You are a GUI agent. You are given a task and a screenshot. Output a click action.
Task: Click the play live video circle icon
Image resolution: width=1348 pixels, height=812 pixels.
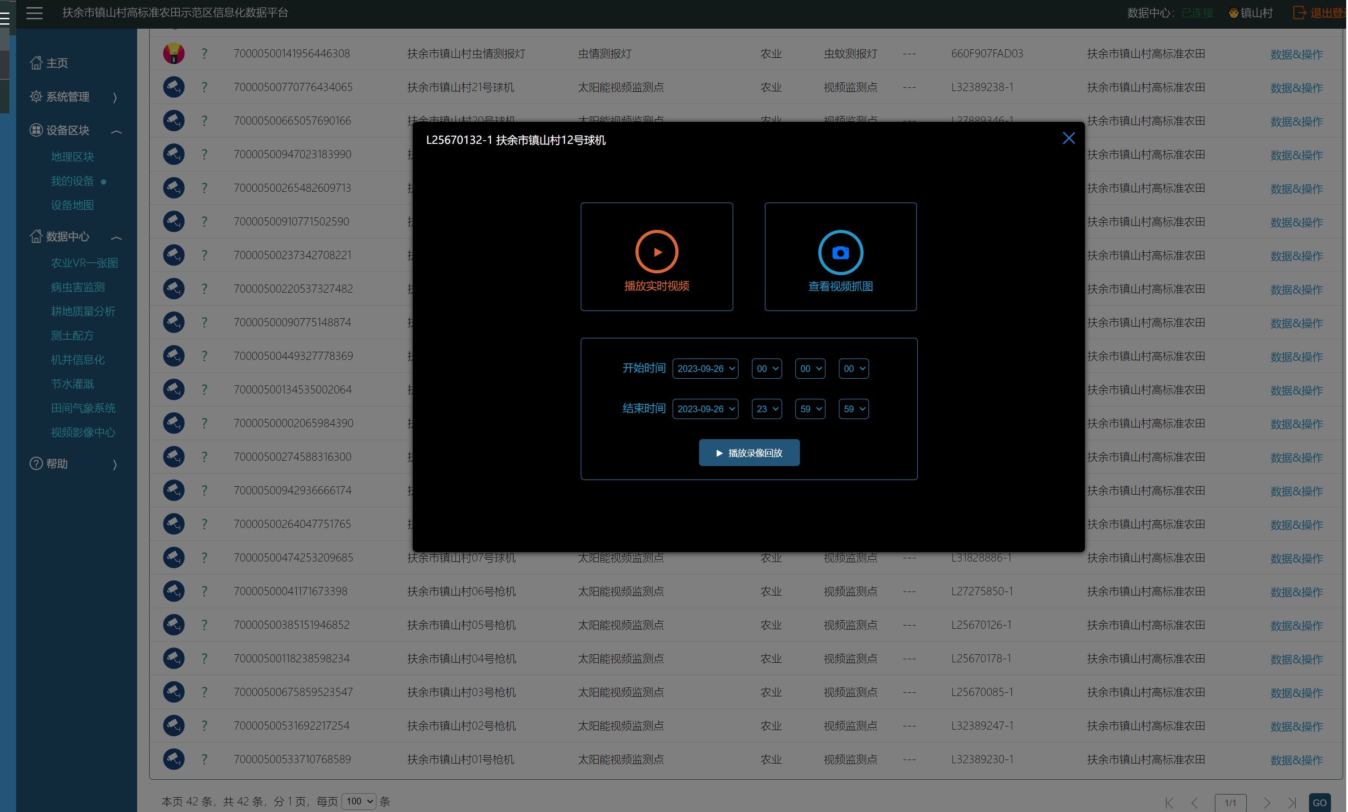click(x=657, y=252)
